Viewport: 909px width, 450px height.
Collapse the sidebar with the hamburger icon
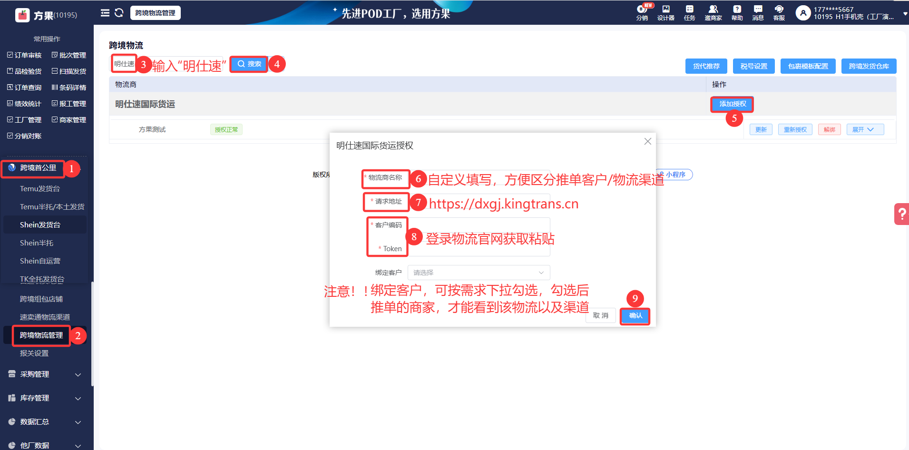(105, 13)
